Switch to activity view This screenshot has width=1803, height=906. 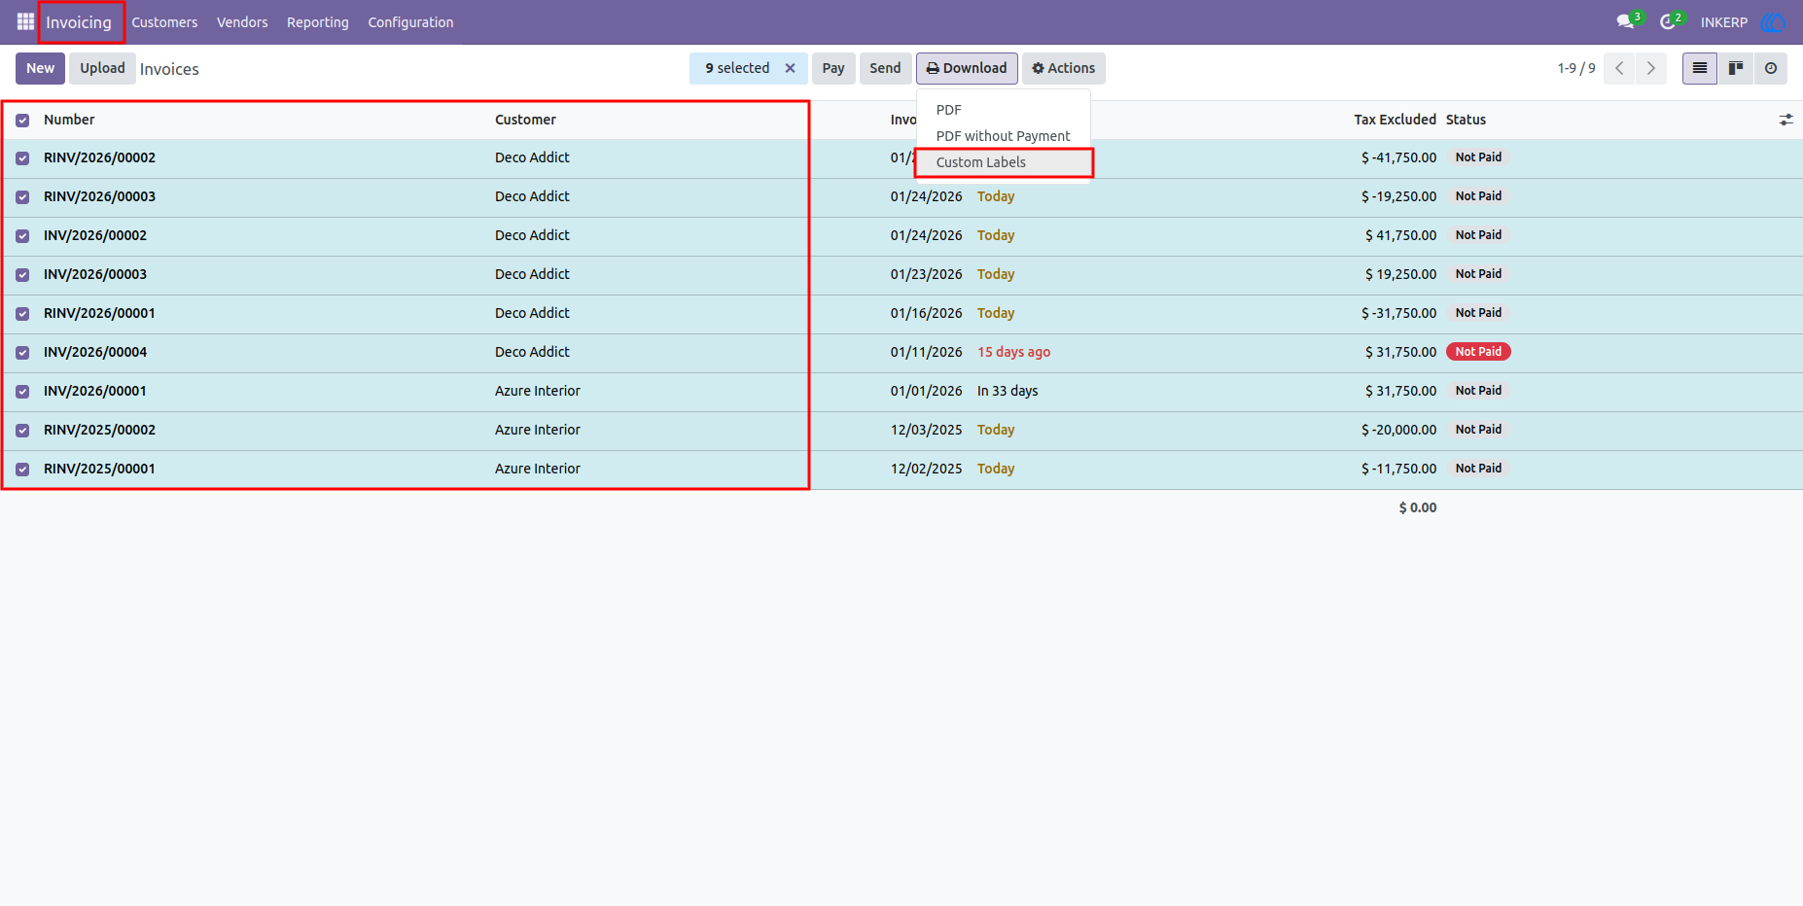pyautogui.click(x=1771, y=68)
